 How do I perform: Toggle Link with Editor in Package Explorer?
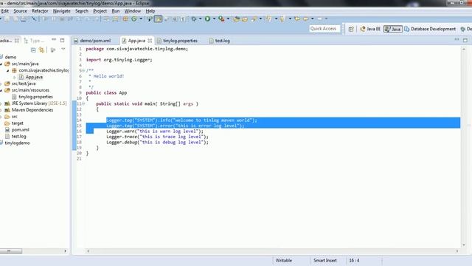point(41,50)
